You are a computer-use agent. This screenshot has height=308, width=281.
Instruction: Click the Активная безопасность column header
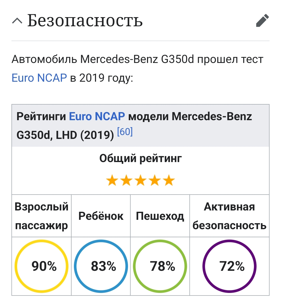point(229,216)
